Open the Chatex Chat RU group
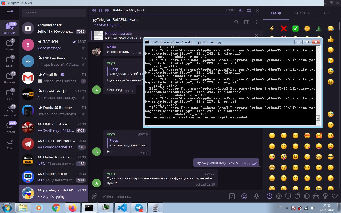 click(x=54, y=177)
